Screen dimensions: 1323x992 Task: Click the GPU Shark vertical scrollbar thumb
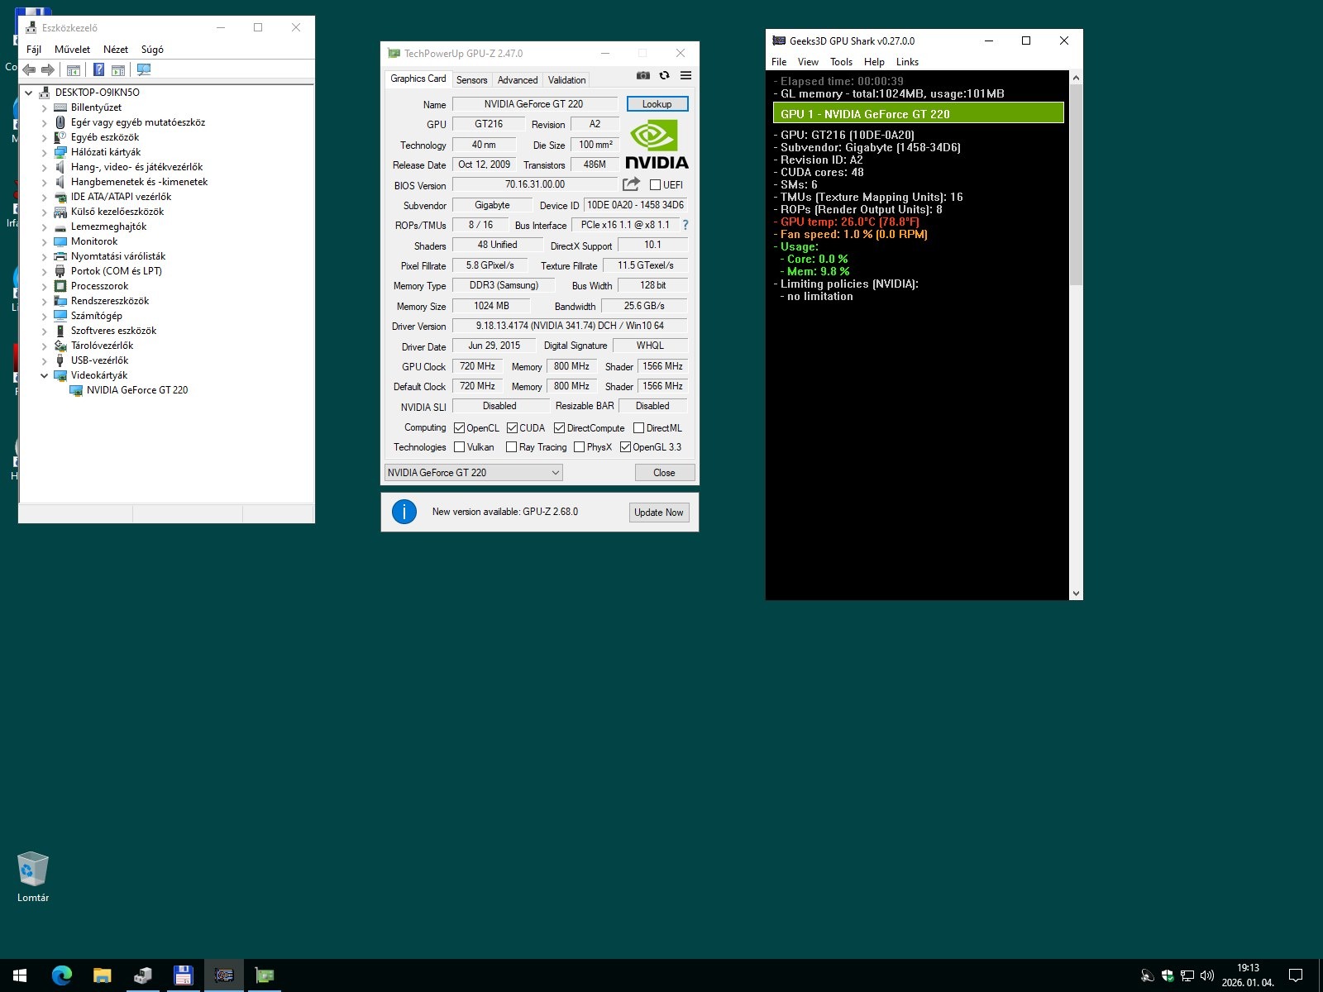[1076, 184]
